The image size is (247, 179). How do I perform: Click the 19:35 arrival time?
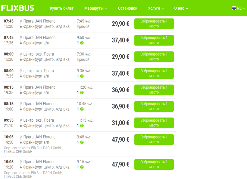point(9,93)
